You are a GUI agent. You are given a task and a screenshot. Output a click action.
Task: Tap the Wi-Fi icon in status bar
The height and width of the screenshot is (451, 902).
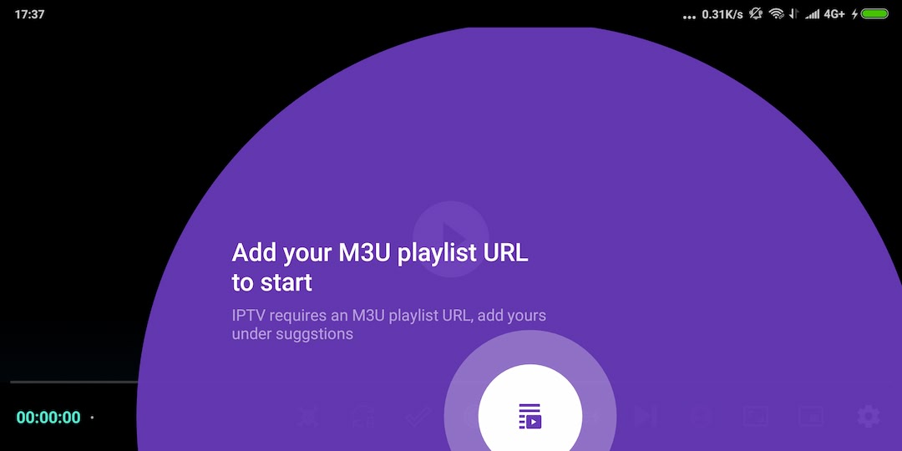click(777, 14)
